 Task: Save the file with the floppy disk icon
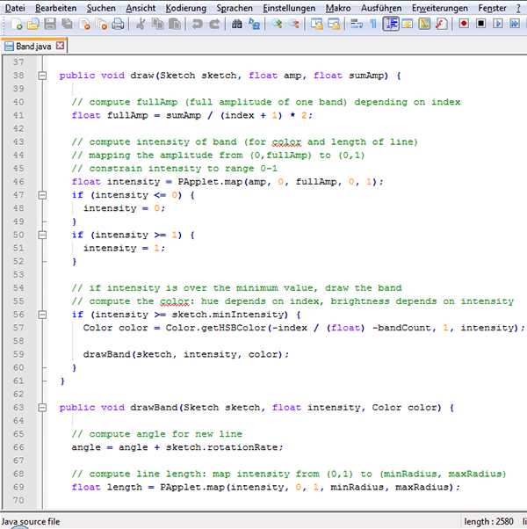50,24
